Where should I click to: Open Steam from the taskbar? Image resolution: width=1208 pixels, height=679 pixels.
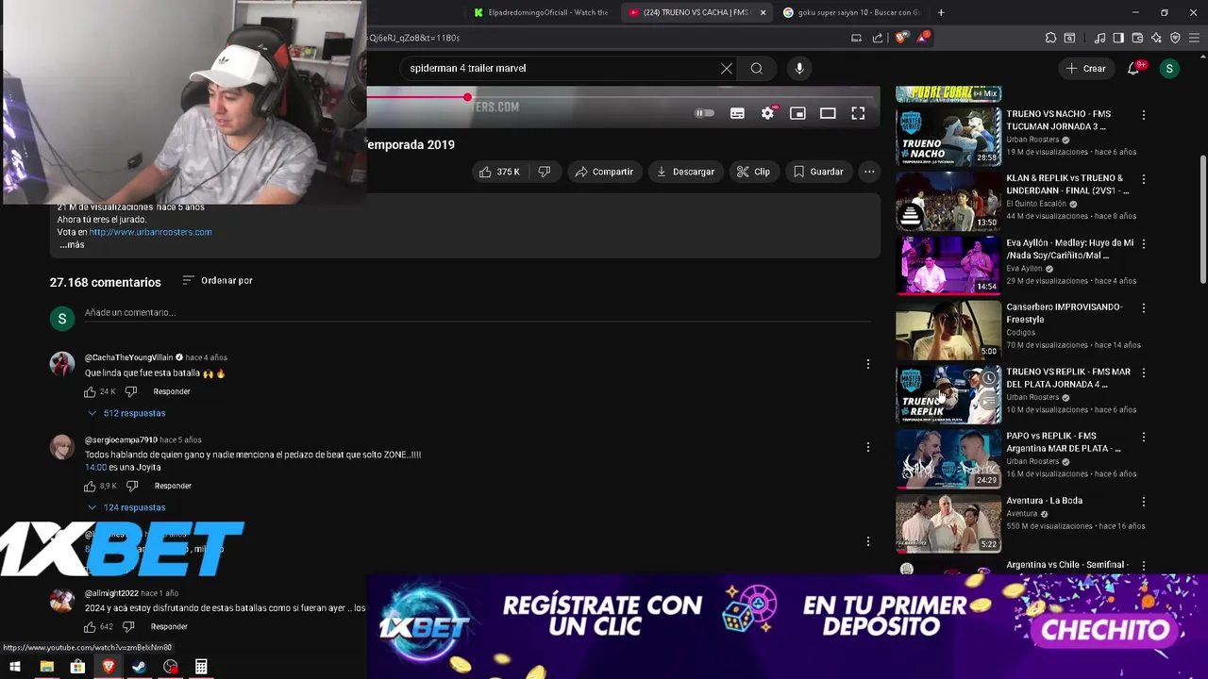point(139,667)
